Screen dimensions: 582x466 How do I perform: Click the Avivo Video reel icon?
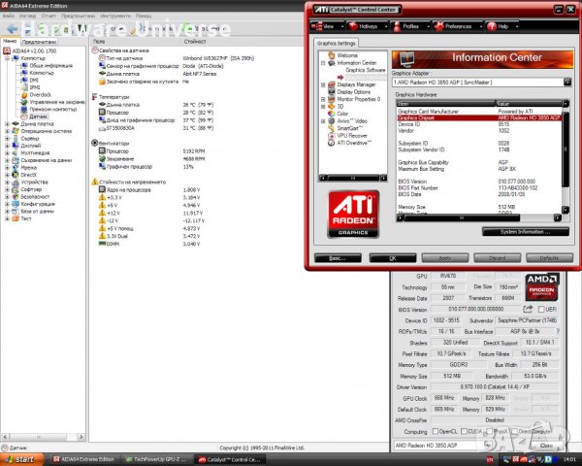click(x=332, y=121)
